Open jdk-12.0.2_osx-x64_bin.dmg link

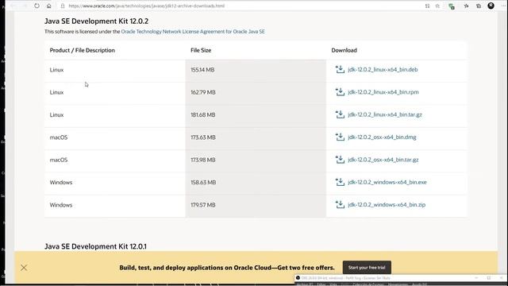click(382, 137)
